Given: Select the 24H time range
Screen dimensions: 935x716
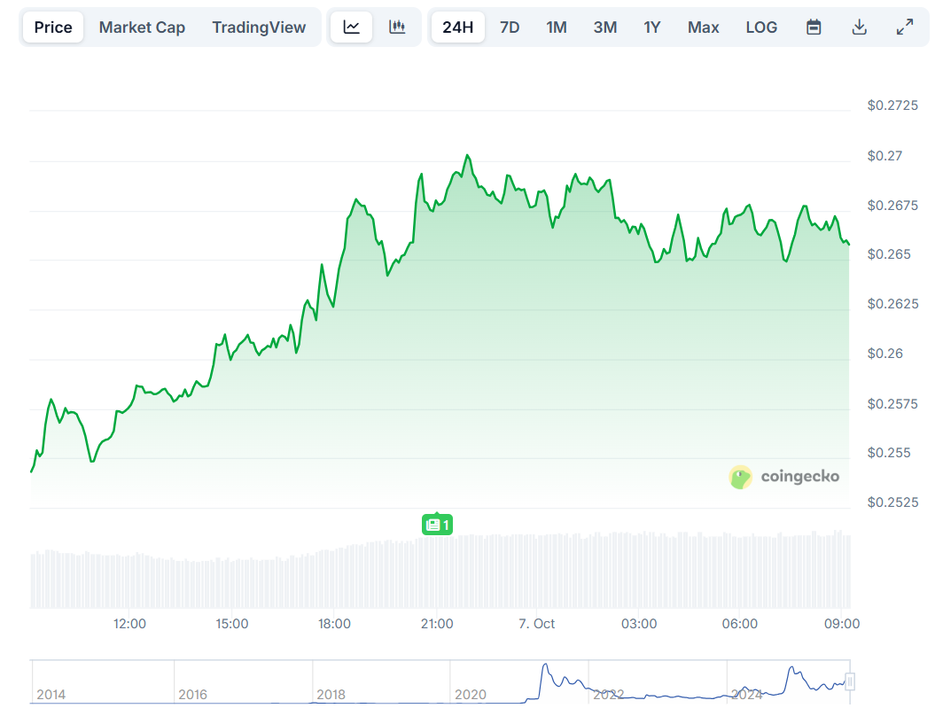Looking at the screenshot, I should coord(458,27).
